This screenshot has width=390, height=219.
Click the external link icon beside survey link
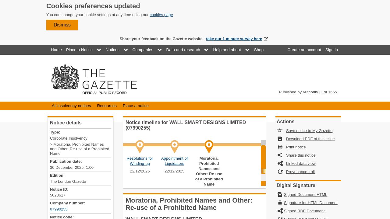click(266, 39)
